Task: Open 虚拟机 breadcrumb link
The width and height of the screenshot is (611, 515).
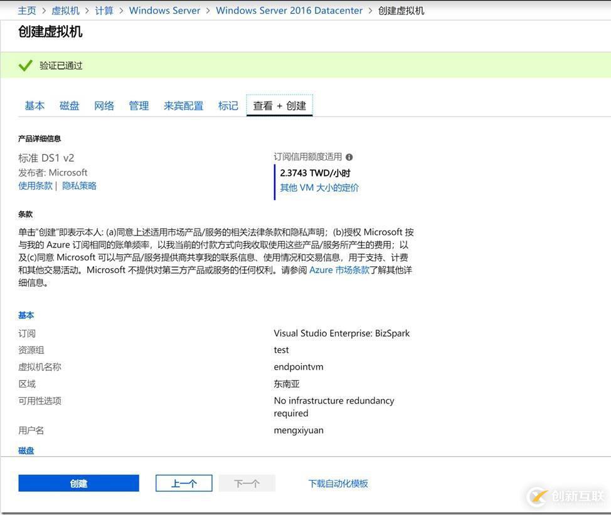Action: (65, 11)
